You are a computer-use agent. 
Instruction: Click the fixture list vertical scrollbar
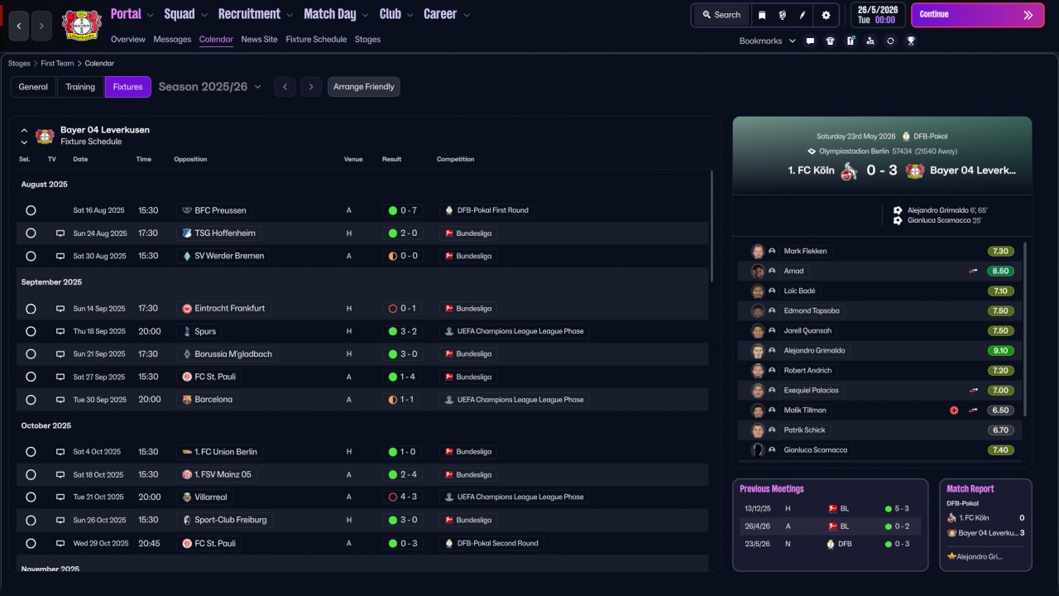[712, 227]
